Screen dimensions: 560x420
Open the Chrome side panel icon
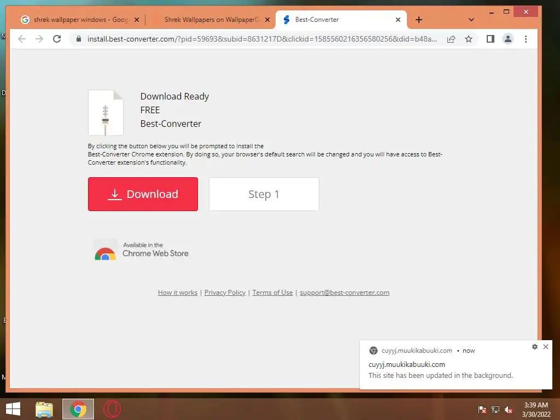pos(491,39)
